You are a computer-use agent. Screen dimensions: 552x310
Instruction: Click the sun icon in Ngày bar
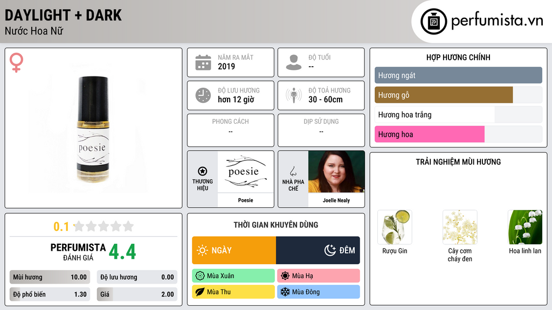(202, 250)
